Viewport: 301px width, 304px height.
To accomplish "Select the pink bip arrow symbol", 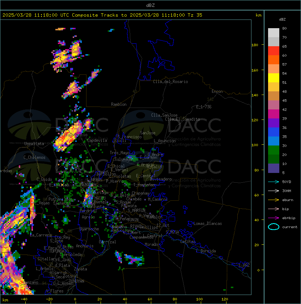I will [274, 209].
